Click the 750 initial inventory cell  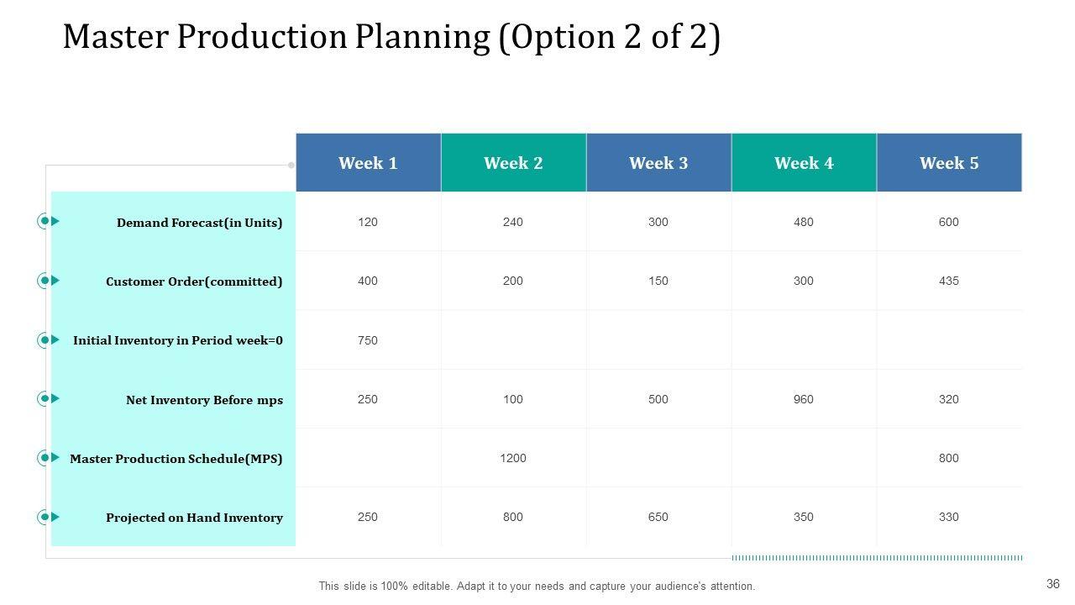pyautogui.click(x=368, y=340)
